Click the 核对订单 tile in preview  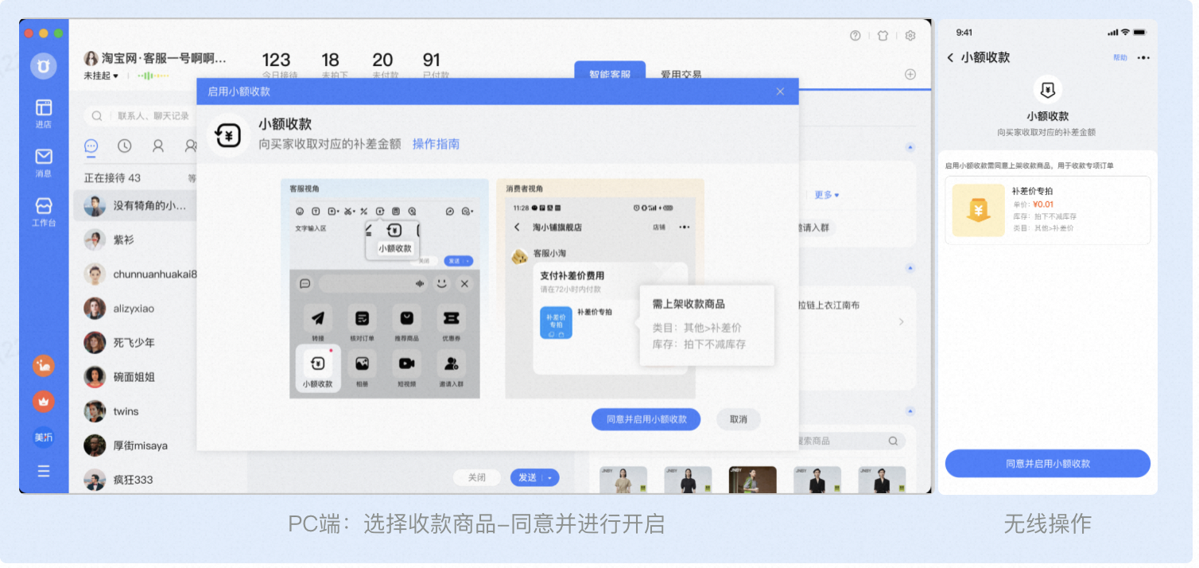(x=362, y=323)
